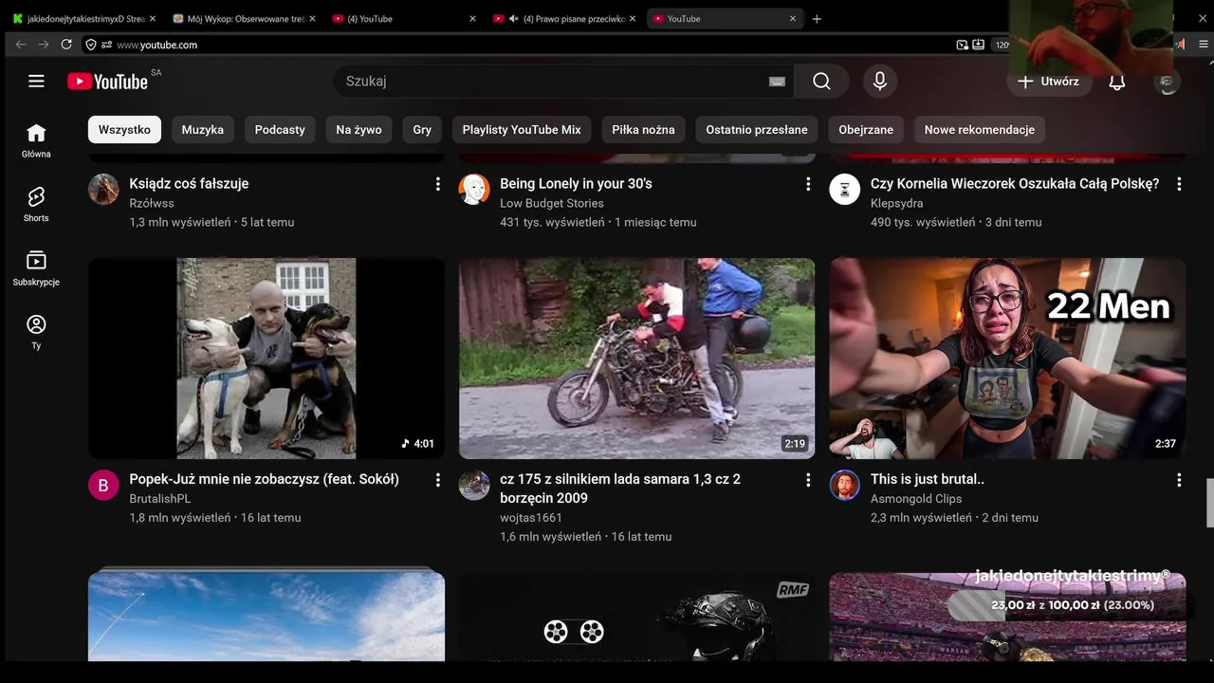The image size is (1214, 683).
Task: Start voice search with the microphone
Action: tap(880, 82)
